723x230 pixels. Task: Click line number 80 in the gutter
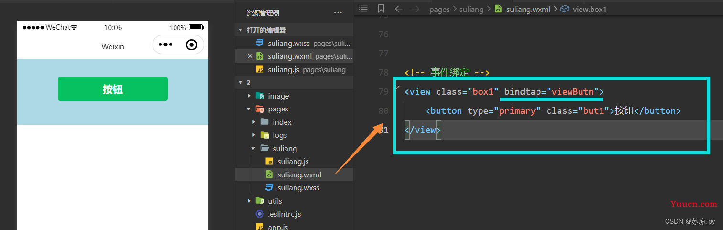pos(383,110)
